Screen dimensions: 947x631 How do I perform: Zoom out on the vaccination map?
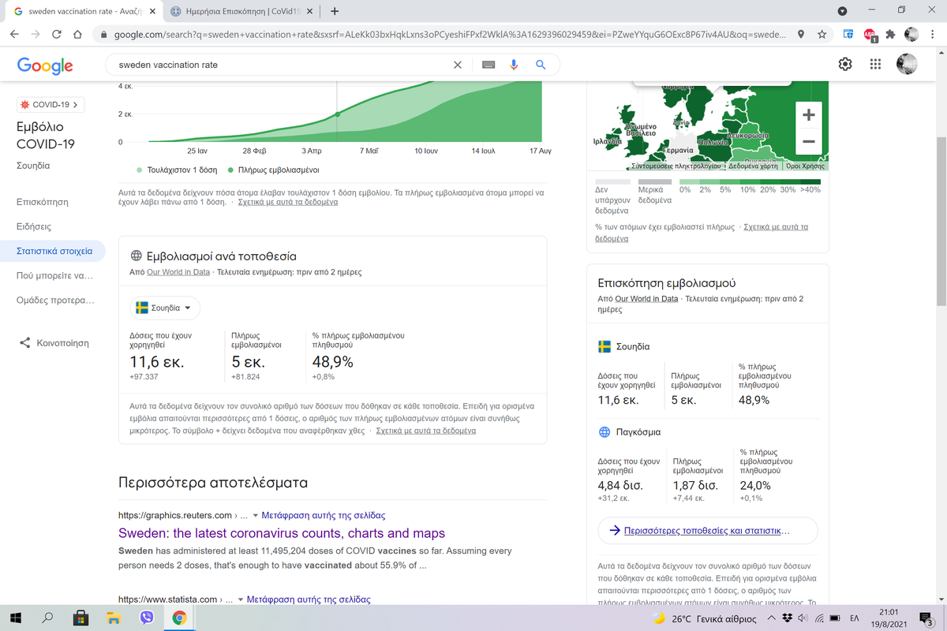pos(808,142)
